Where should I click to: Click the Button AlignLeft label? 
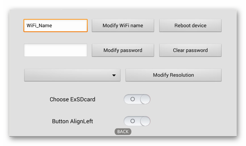(x=72, y=121)
